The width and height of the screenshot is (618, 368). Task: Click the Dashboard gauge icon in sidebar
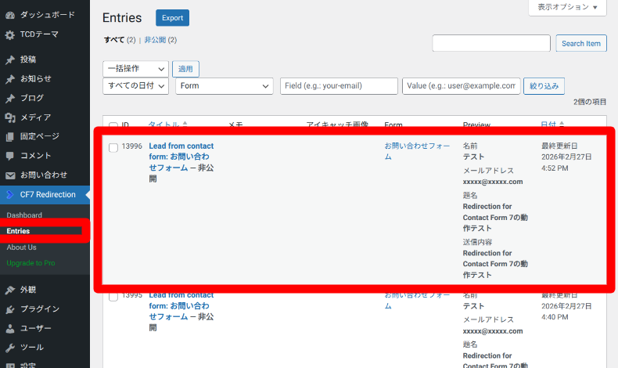pyautogui.click(x=10, y=16)
